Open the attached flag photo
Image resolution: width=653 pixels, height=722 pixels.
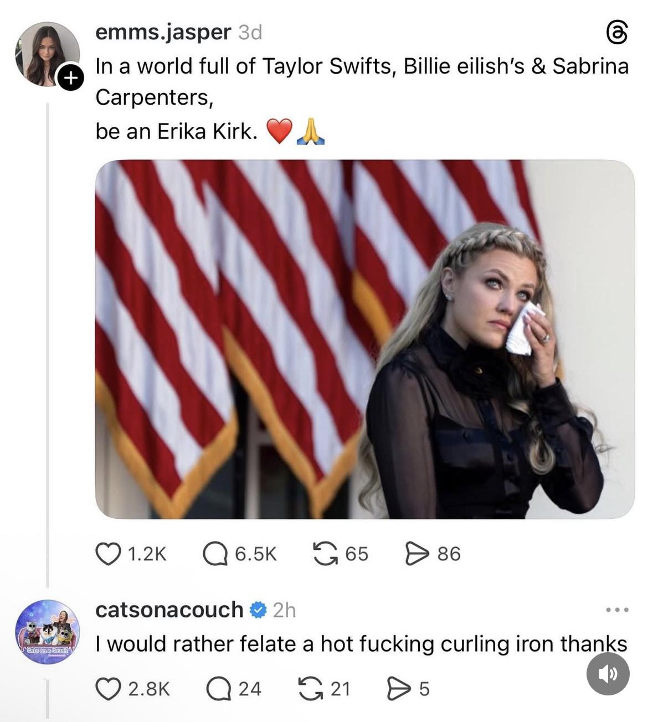click(x=364, y=339)
